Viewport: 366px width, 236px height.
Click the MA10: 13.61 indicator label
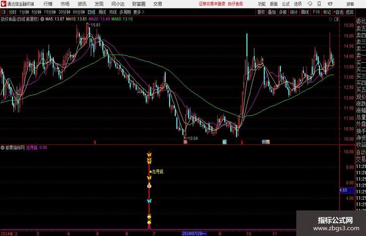click(x=76, y=19)
